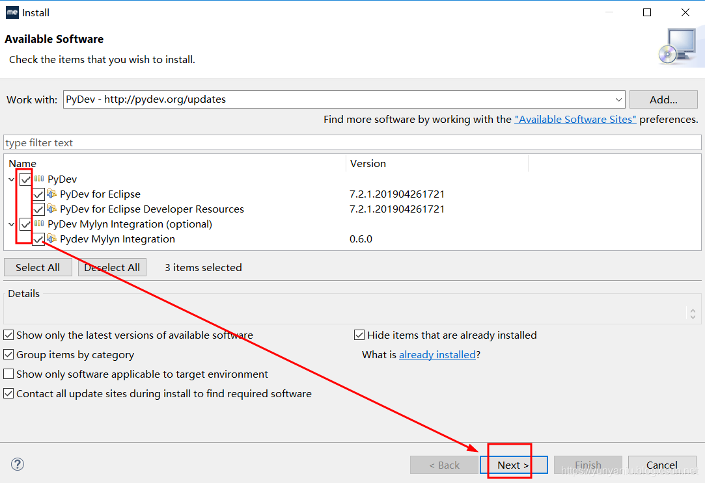Click the Cancel button
Viewport: 705px width, 483px height.
click(x=662, y=465)
